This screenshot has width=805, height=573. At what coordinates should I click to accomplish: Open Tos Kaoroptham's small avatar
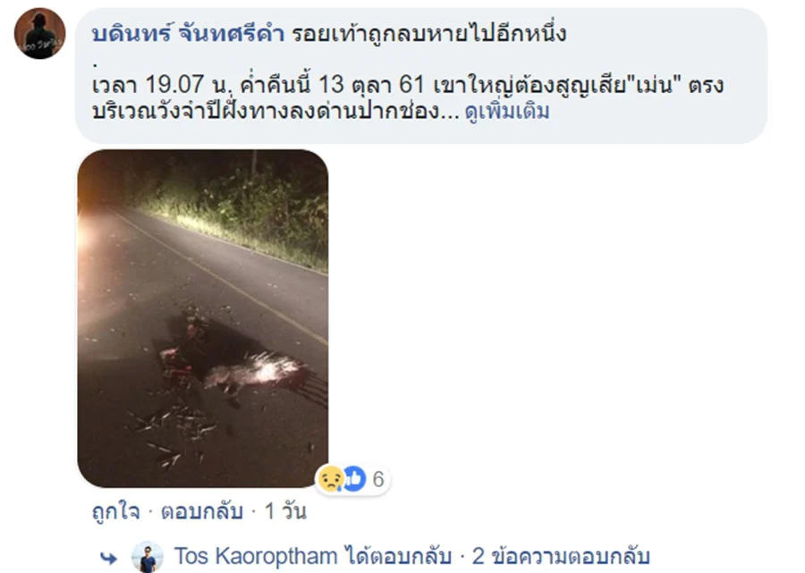(x=148, y=557)
